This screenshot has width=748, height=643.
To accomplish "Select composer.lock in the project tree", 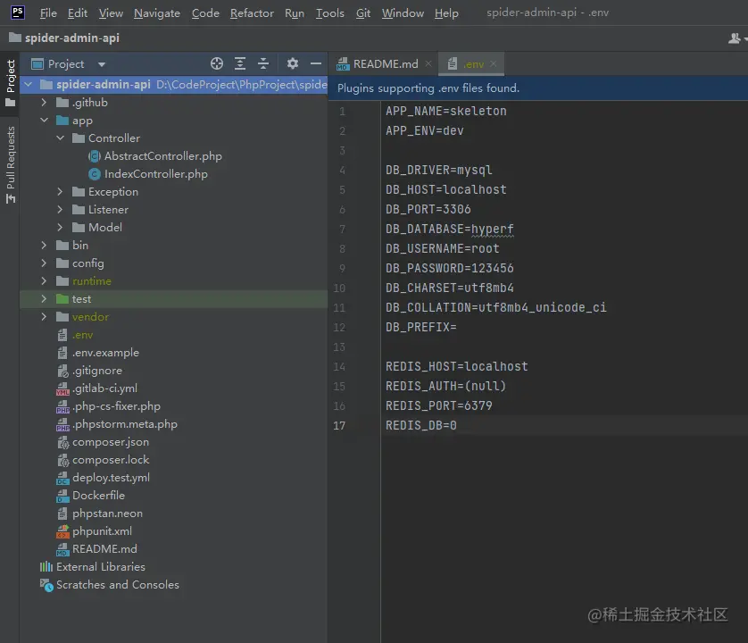I will coord(111,460).
